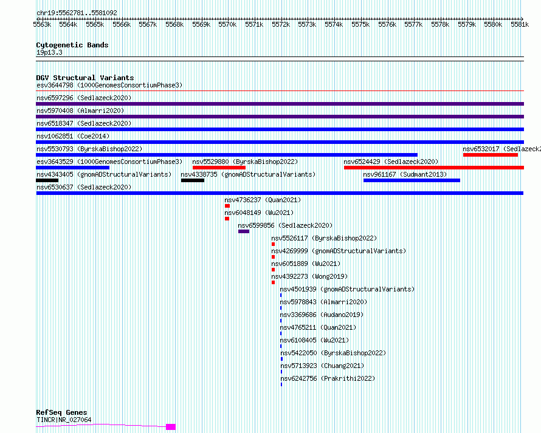This screenshot has width=541, height=433.
Task: Click the TINCR magenta exon block
Action: [171, 427]
